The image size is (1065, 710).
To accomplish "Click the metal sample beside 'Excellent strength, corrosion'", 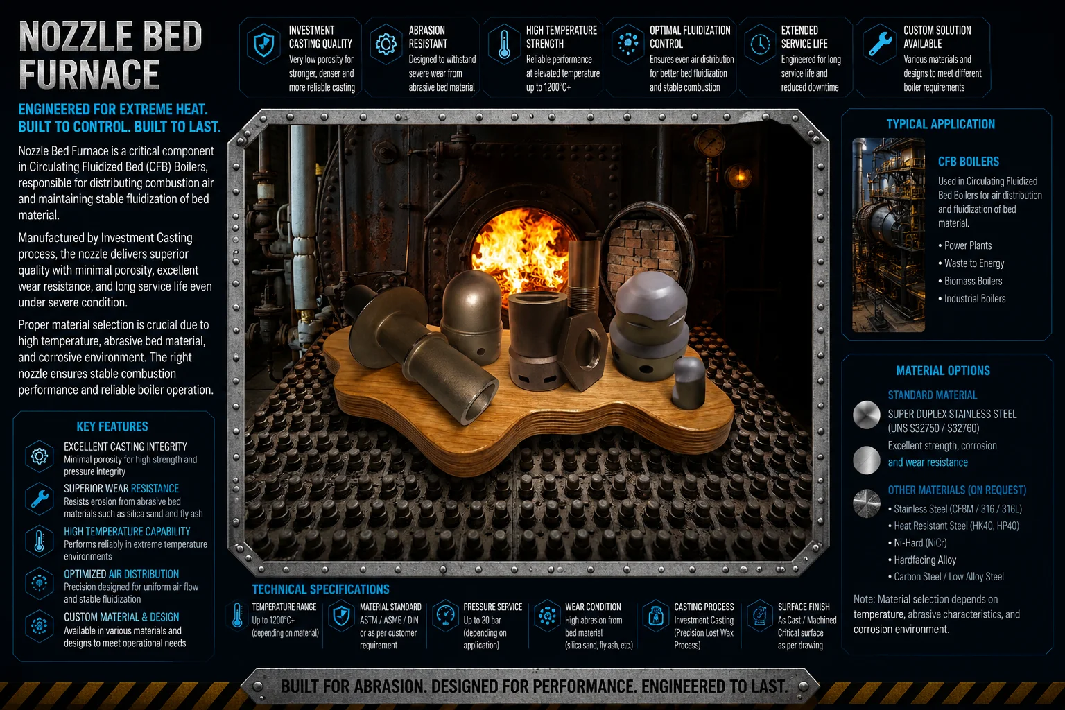I will [x=867, y=460].
